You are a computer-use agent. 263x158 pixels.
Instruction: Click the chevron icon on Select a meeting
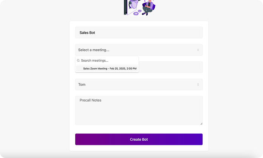pos(198,50)
